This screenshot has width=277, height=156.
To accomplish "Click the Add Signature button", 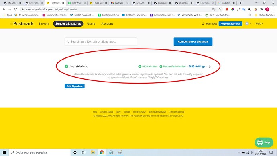I will tap(75, 86).
